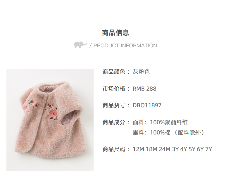The image size is (231, 171).
Task: Click the 商品尺码 label
Action: (x=114, y=149)
